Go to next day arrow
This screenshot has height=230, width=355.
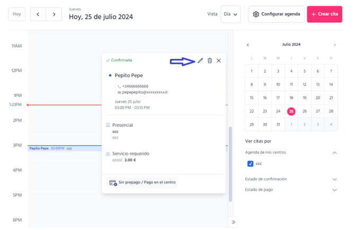[54, 14]
